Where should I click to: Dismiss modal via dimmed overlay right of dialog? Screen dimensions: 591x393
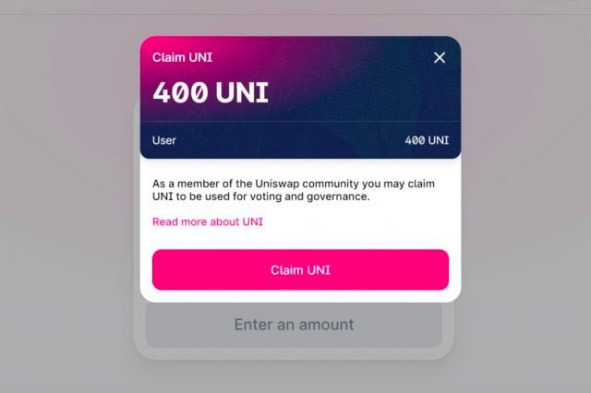point(525,188)
